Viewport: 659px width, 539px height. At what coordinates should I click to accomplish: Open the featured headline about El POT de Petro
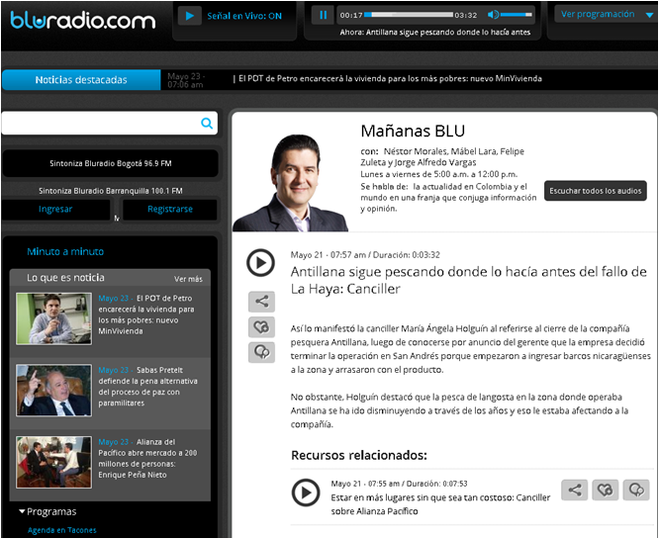390,78
